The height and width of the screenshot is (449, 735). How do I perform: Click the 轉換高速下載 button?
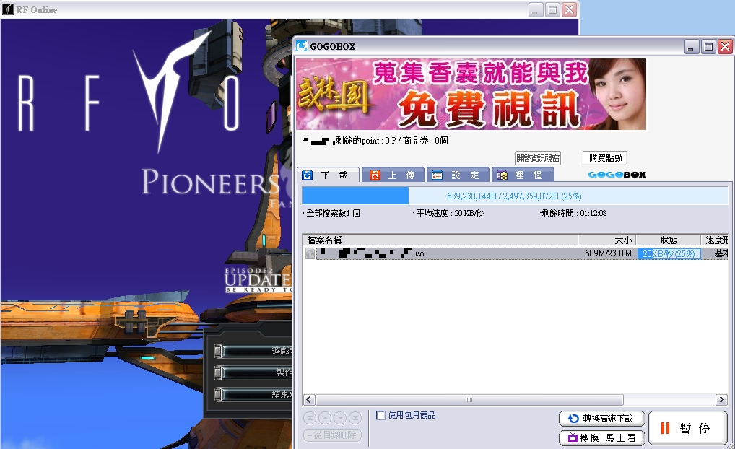tap(602, 419)
